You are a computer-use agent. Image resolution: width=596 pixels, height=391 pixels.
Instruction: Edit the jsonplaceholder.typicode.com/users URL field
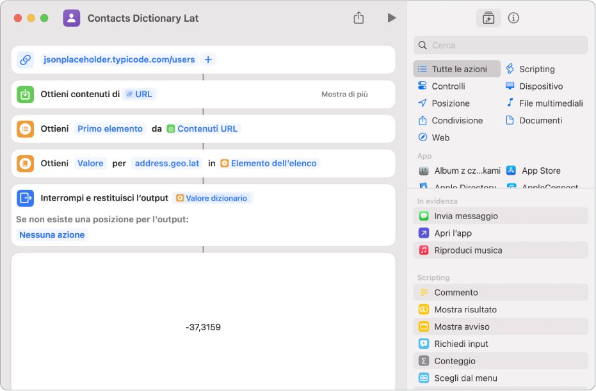point(119,59)
